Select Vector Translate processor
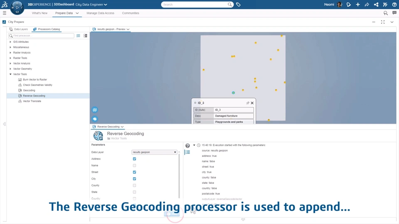This screenshot has width=399, height=224. [32, 101]
